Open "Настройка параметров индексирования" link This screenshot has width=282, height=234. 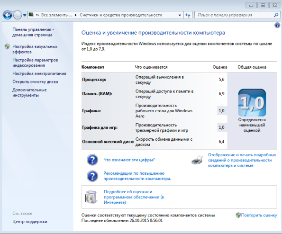35,63
